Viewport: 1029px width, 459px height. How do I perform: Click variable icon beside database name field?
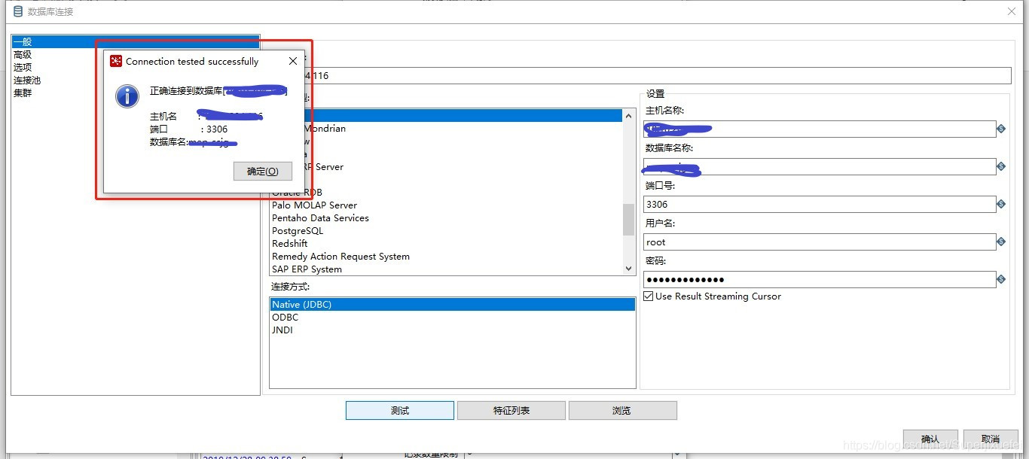(x=1001, y=166)
